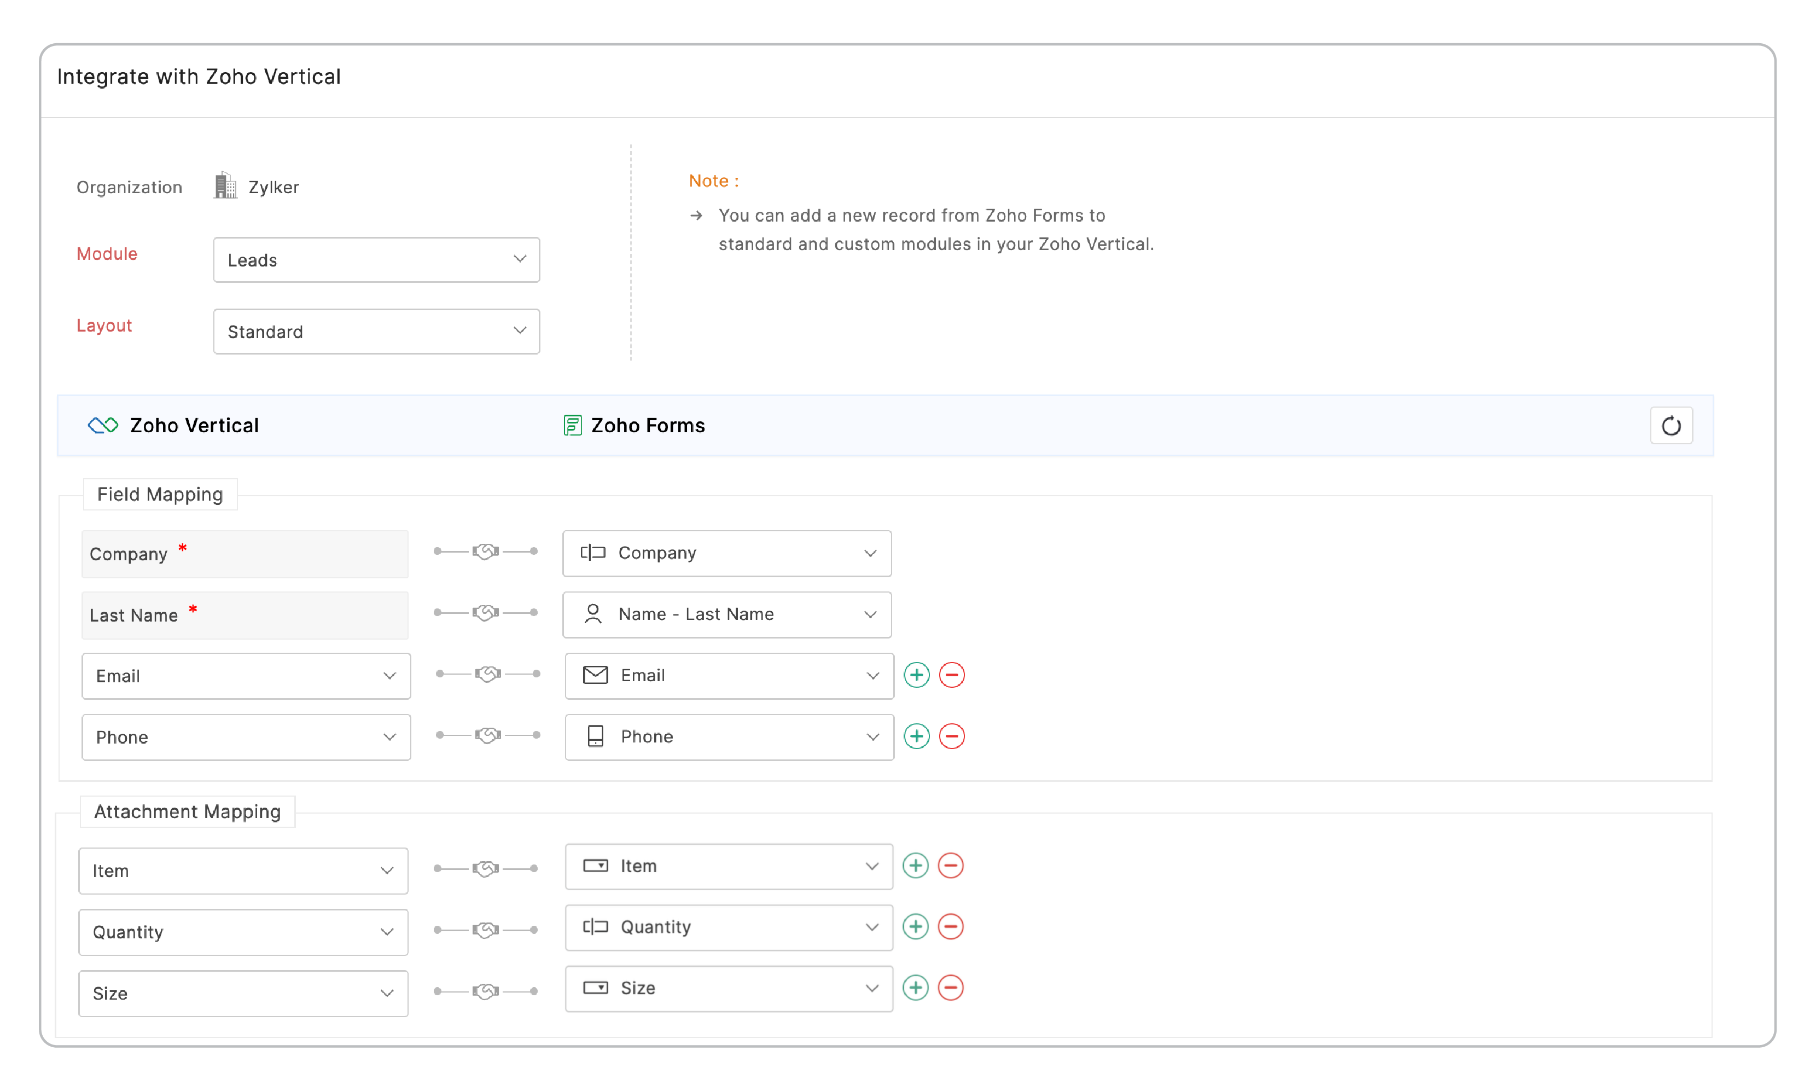
Task: Remove the Size attachment mapping row
Action: tap(950, 988)
